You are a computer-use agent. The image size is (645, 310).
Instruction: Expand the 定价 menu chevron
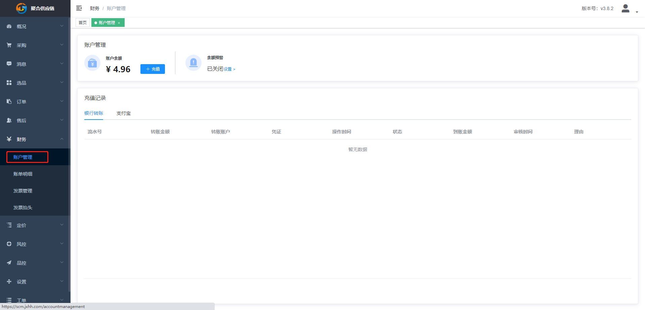click(62, 225)
